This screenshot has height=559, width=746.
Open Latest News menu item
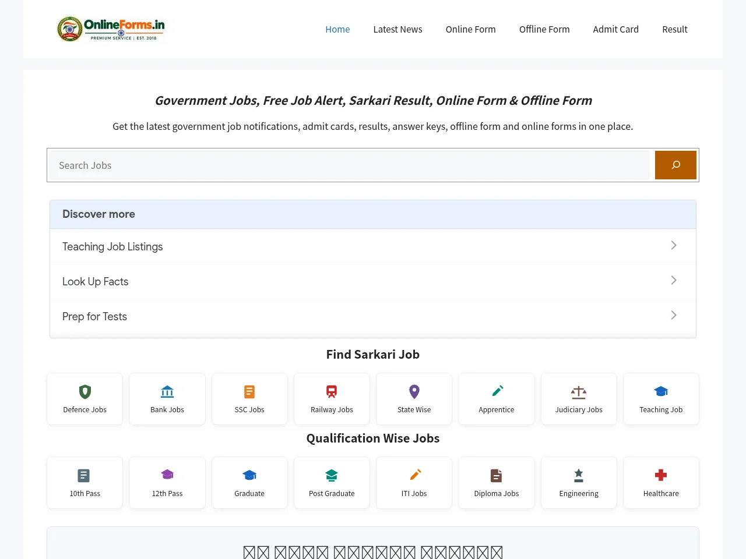pyautogui.click(x=398, y=29)
